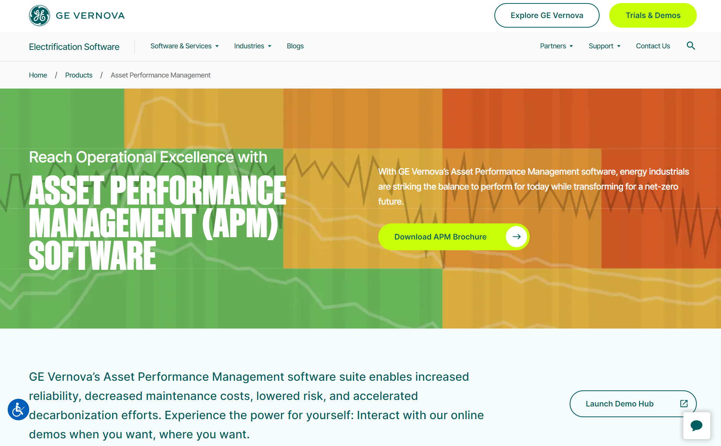Click the GE Vernova monogram logo
This screenshot has height=446, width=721.
(40, 16)
